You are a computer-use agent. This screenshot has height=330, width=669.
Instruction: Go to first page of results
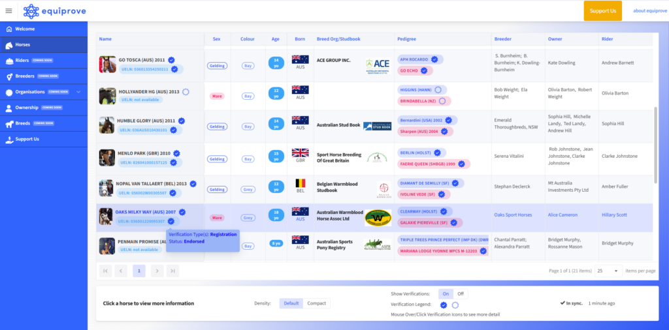click(105, 271)
